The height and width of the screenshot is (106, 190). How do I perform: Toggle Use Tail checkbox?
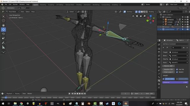click(x=177, y=69)
